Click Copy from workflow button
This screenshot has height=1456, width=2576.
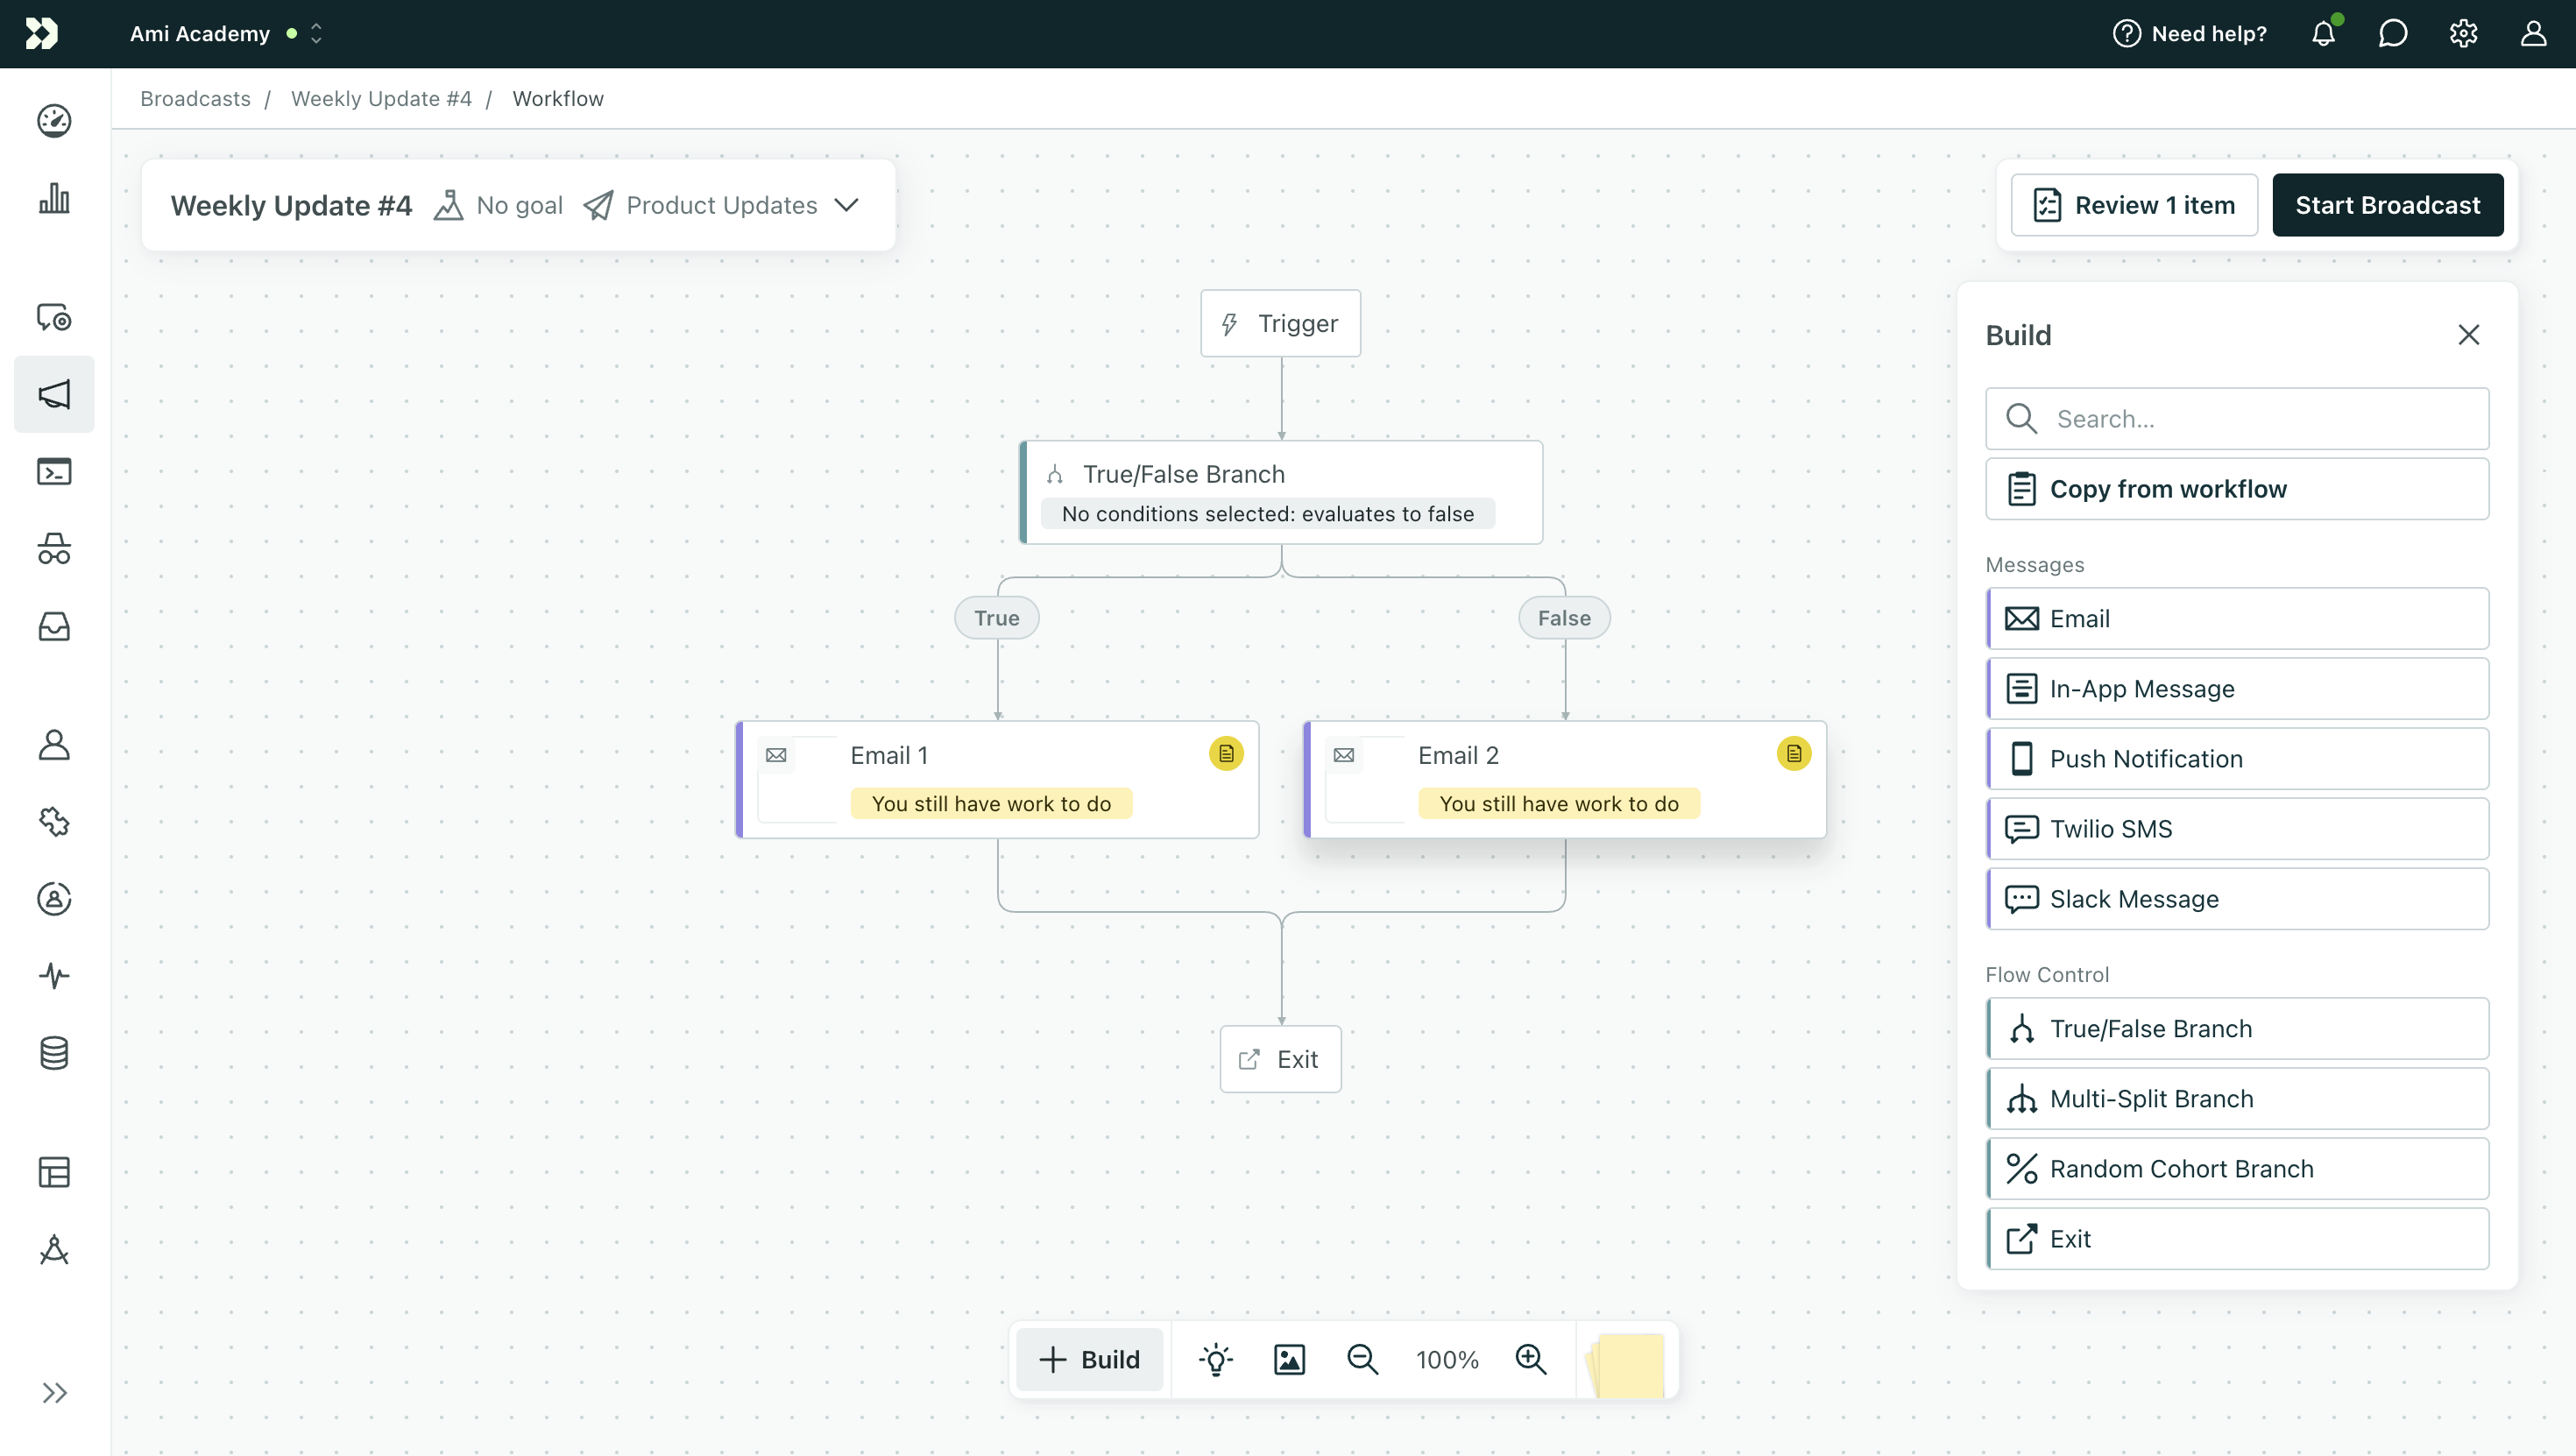(2237, 489)
